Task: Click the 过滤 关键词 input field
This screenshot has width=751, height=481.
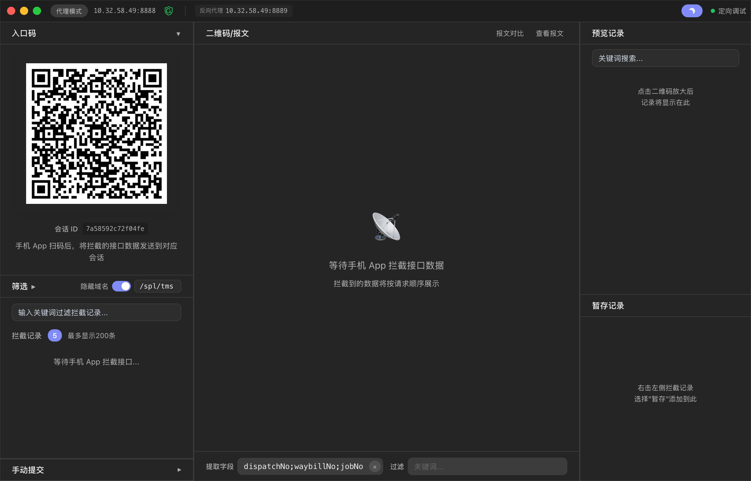Action: 487,466
